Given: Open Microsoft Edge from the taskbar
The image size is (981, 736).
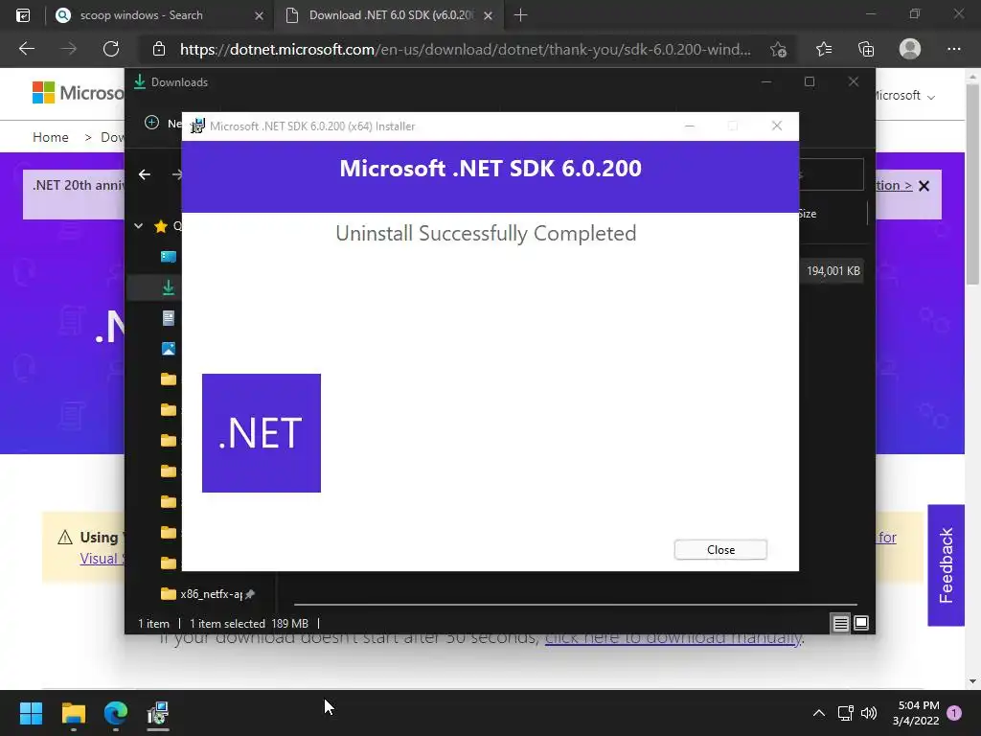Looking at the screenshot, I should [116, 713].
